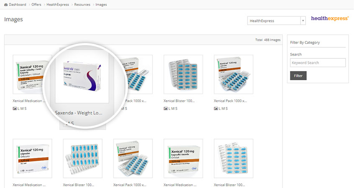Open the two blue blister packs thumbnail with L M S
The width and height of the screenshot is (354, 188).
pyautogui.click(x=183, y=74)
